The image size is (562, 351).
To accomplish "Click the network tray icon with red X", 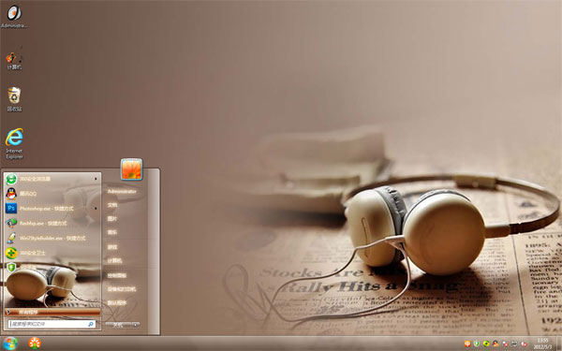I will 505,344.
